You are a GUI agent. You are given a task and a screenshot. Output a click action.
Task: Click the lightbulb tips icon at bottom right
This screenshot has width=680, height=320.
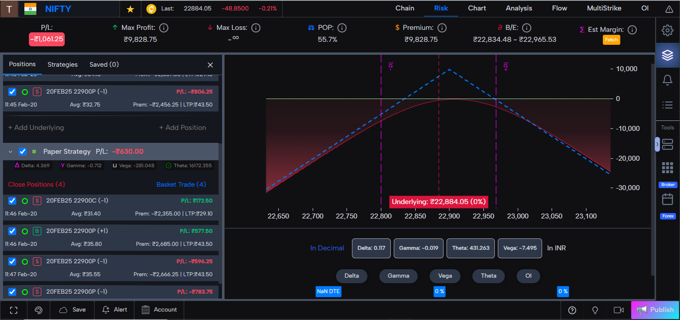pyautogui.click(x=595, y=310)
